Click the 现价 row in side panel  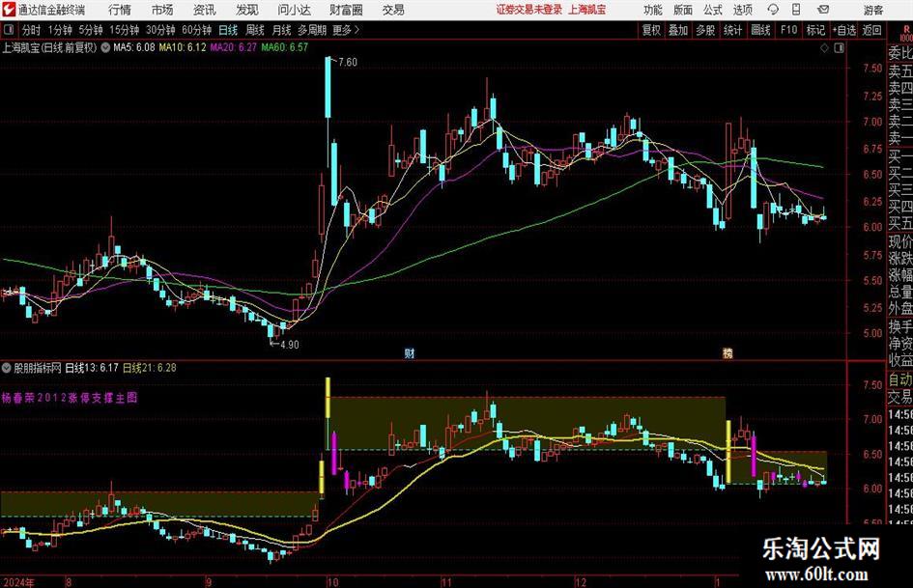pyautogui.click(x=899, y=241)
